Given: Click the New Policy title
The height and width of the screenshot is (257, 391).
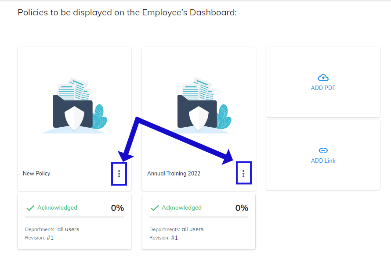Looking at the screenshot, I should click(36, 174).
